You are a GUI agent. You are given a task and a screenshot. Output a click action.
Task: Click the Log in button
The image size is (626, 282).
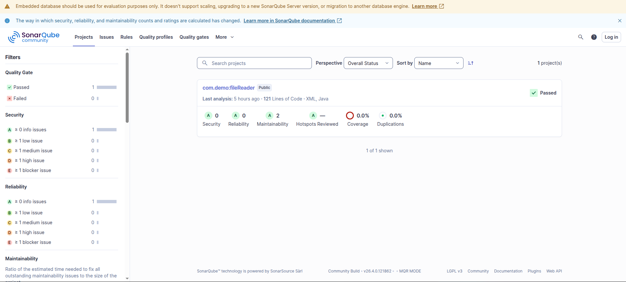611,37
